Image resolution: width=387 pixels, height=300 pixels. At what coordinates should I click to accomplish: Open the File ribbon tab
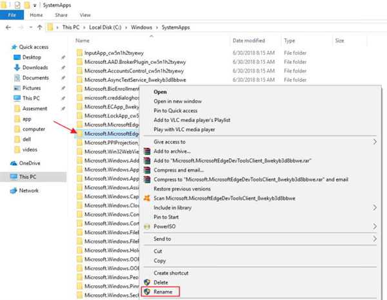click(12, 15)
